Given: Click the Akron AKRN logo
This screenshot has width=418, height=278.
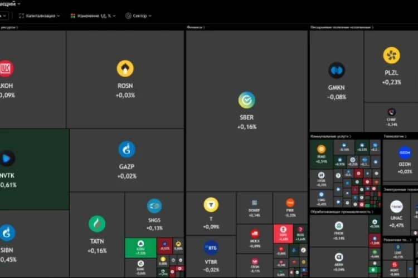Looking at the screenshot, I should click(339, 257).
